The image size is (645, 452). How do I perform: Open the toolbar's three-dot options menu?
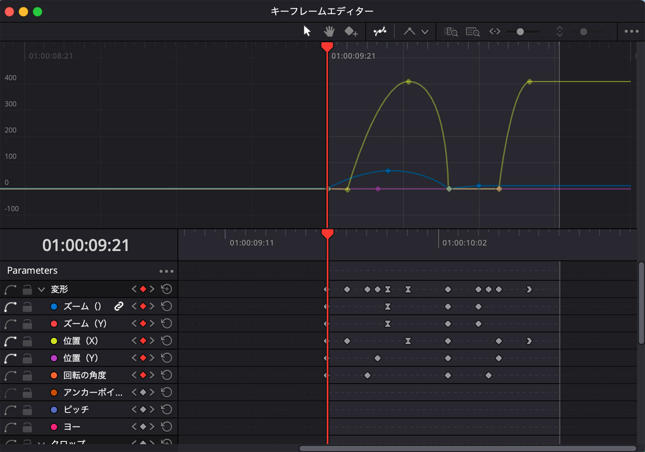(631, 31)
